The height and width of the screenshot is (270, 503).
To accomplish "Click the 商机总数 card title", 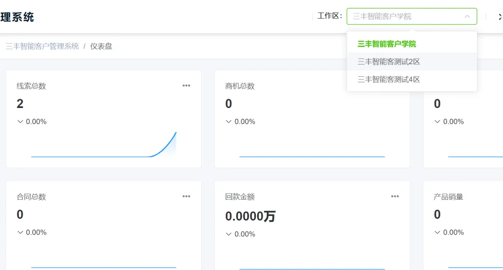I will click(240, 86).
